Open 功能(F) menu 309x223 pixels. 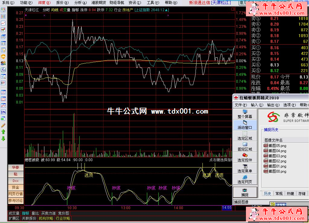(x=26, y=3)
